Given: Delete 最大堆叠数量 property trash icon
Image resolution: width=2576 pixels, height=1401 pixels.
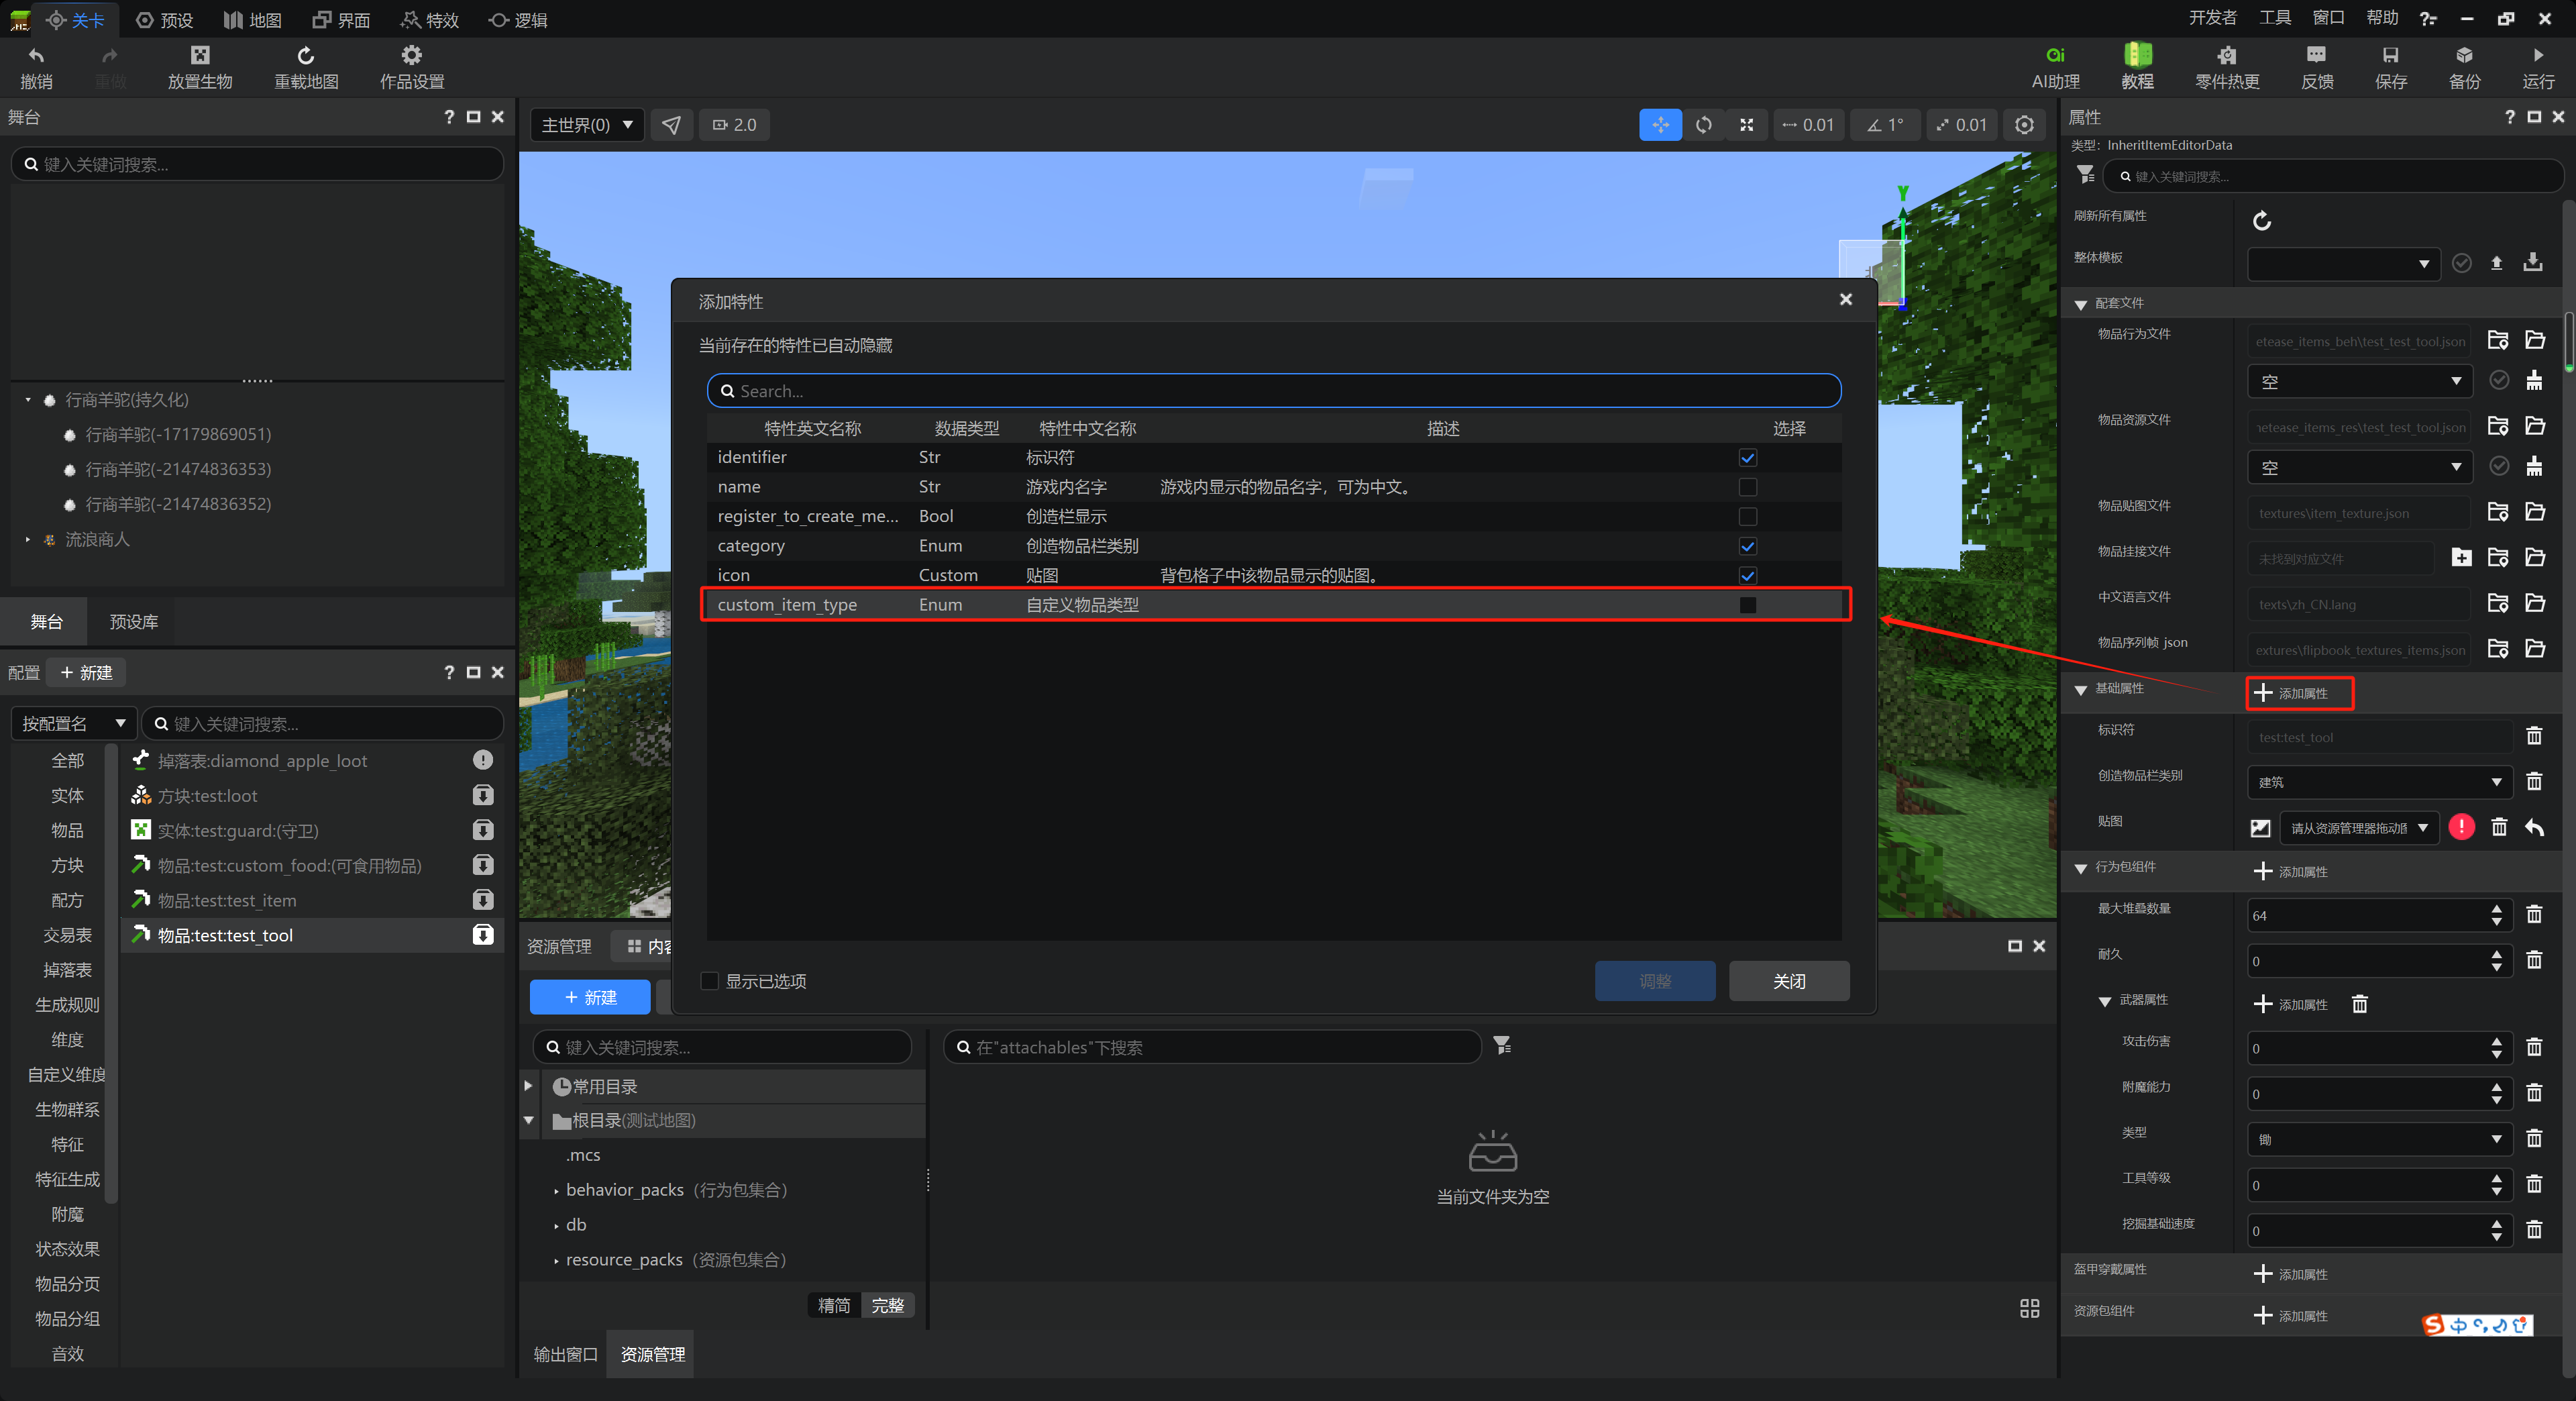Looking at the screenshot, I should pyautogui.click(x=2533, y=914).
